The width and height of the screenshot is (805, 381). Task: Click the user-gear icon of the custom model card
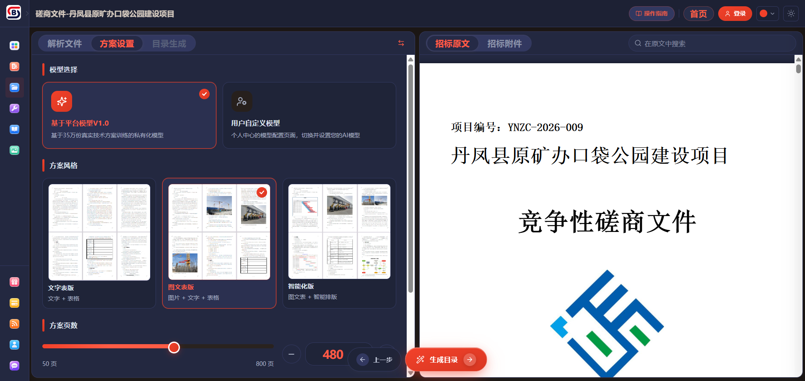coord(242,101)
